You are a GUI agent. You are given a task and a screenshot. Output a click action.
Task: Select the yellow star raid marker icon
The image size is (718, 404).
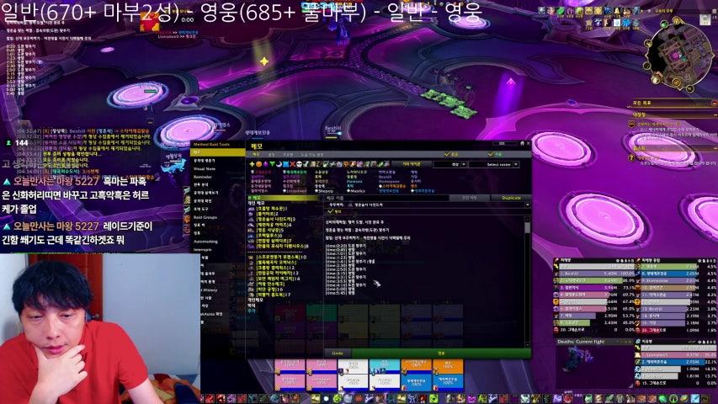click(x=253, y=164)
